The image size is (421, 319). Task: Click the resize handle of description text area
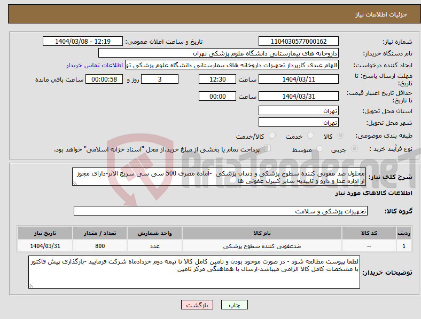tap(75, 183)
